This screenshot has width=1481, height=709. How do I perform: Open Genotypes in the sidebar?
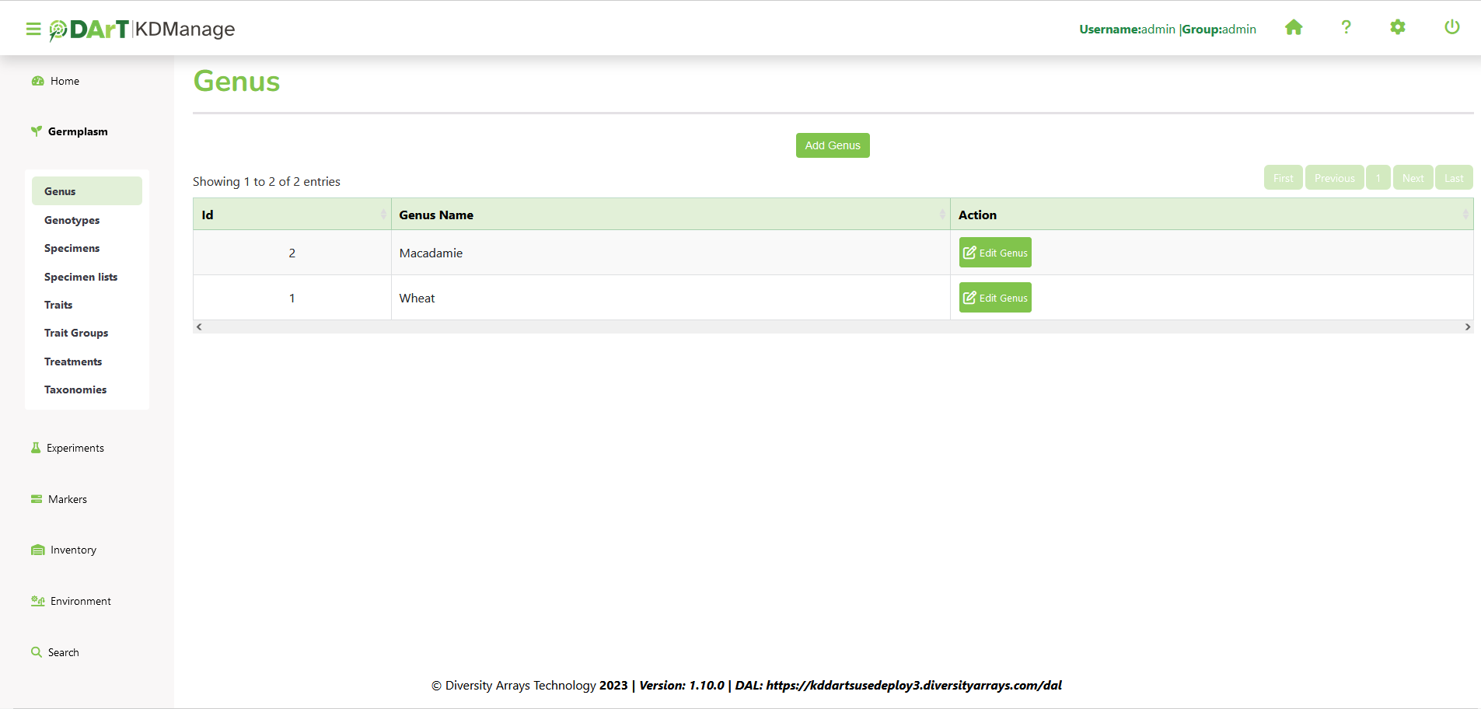72,220
